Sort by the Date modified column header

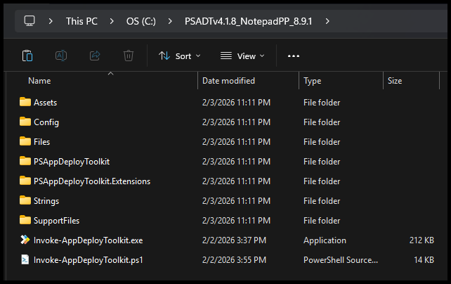click(x=228, y=81)
